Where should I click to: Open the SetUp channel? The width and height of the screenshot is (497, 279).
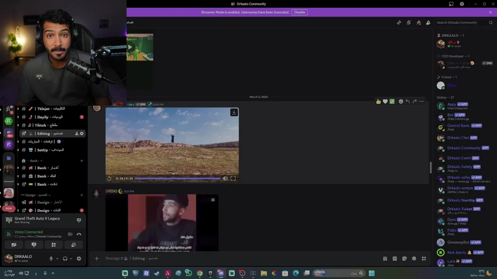[52, 150]
